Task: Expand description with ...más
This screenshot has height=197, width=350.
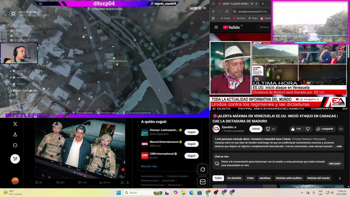Action: pyautogui.click(x=338, y=146)
